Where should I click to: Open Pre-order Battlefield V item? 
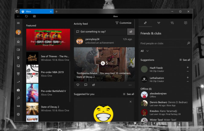point(48,93)
